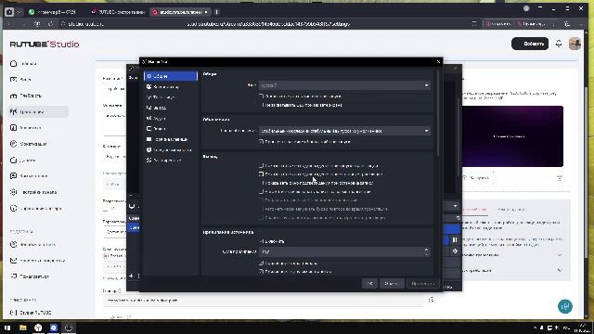Open OBS Studio icon in taskbar
Image resolution: width=594 pixels, height=334 pixels.
pos(69,328)
